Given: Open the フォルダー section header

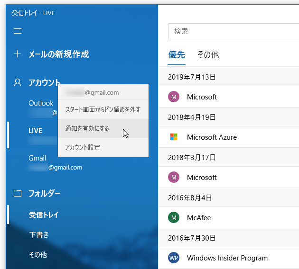Looking at the screenshot, I should coord(45,194).
